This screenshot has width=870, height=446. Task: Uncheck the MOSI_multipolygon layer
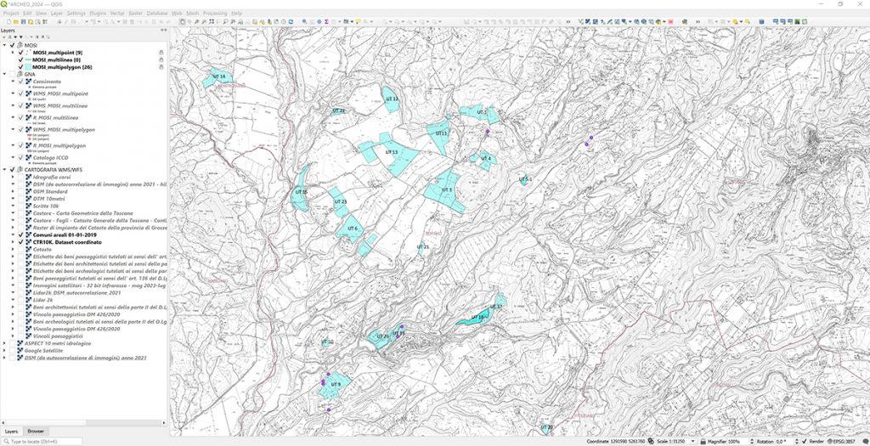[x=20, y=67]
